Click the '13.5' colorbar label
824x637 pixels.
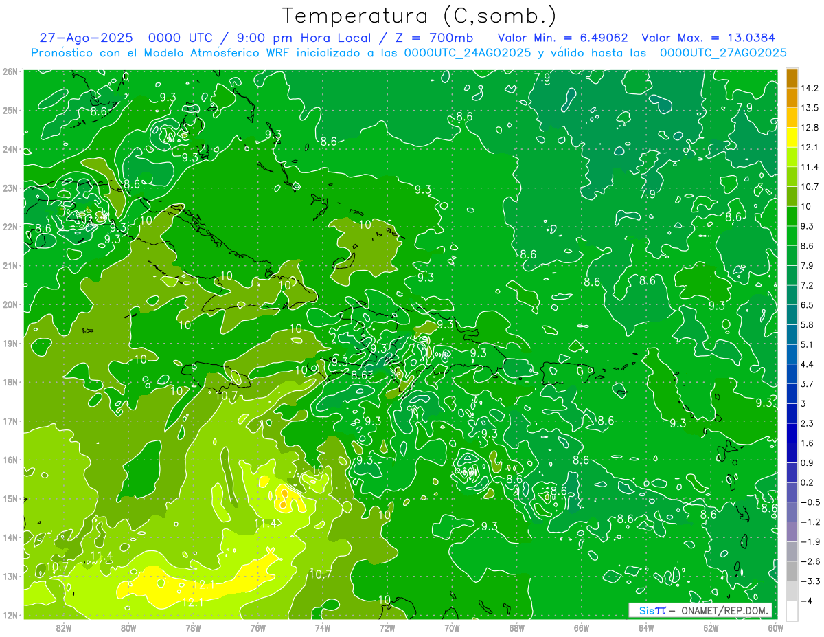810,108
